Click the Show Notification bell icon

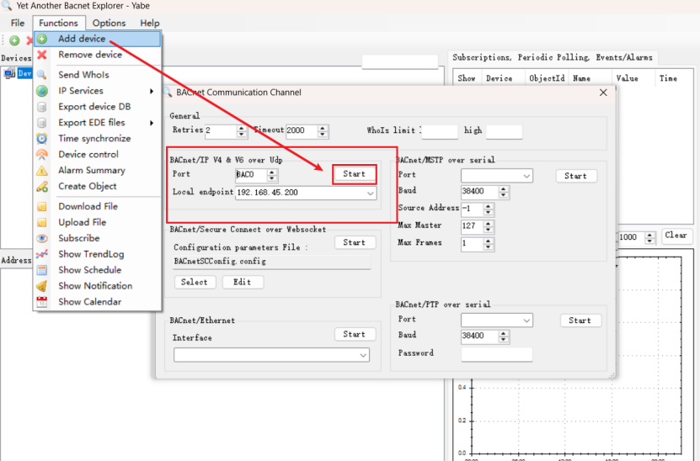click(42, 286)
